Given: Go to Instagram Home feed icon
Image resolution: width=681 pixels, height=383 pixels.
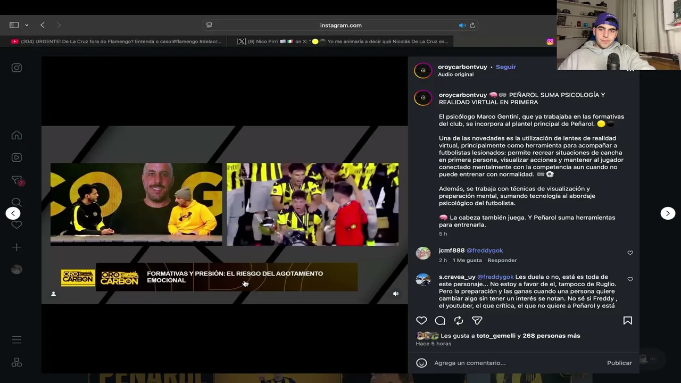Looking at the screenshot, I should click(16, 135).
